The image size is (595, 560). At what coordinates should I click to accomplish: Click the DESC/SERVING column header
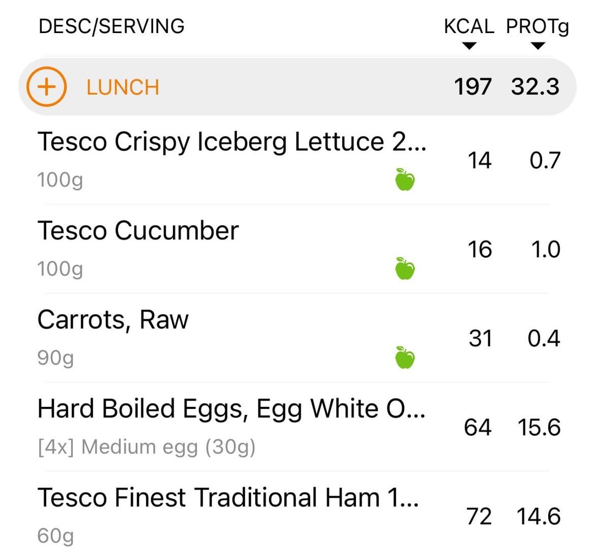(x=111, y=26)
